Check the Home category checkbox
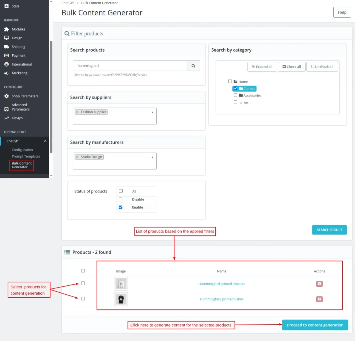 click(x=230, y=81)
